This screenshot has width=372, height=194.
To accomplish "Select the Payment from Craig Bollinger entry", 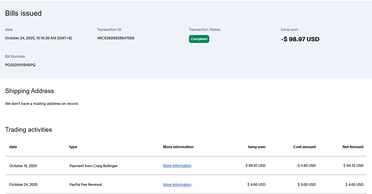I will [x=93, y=166].
